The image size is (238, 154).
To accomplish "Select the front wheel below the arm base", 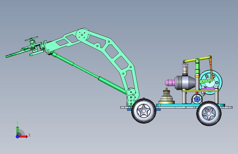I will point(144,111).
